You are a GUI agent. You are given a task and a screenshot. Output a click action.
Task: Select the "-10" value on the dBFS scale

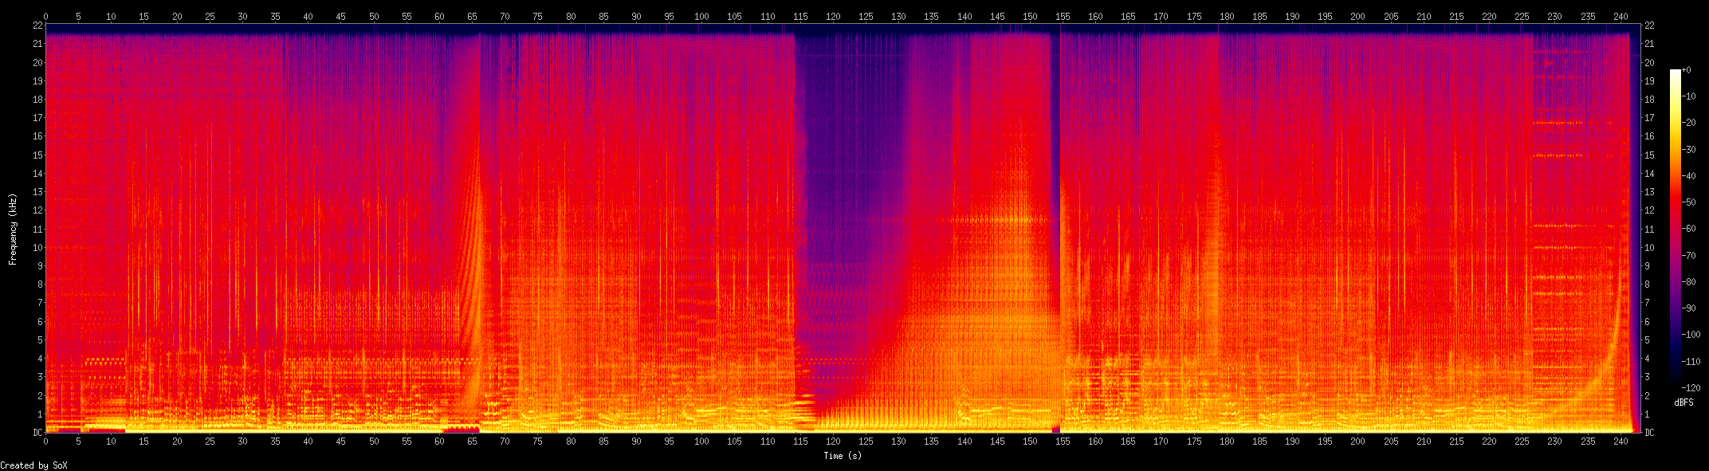click(x=1688, y=96)
